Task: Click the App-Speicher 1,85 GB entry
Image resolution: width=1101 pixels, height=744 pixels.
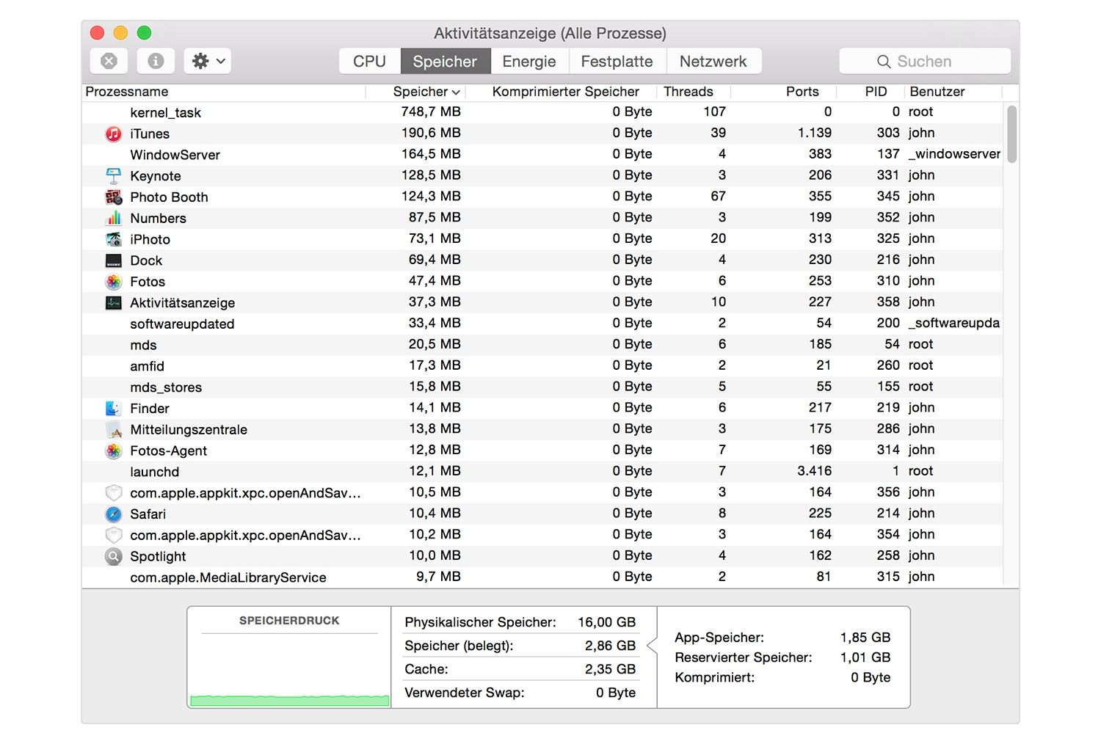Action: (x=782, y=638)
